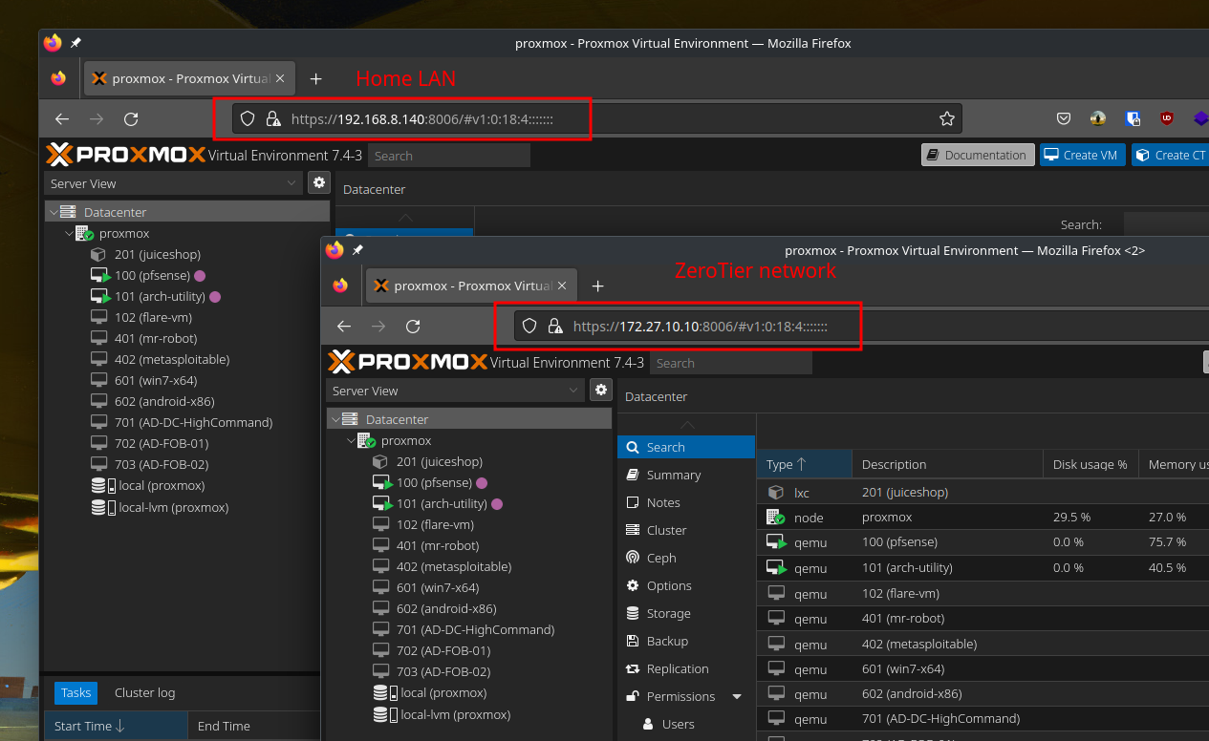This screenshot has width=1209, height=741.
Task: Click the blue shield extension icon in toolbar
Action: 1133,118
